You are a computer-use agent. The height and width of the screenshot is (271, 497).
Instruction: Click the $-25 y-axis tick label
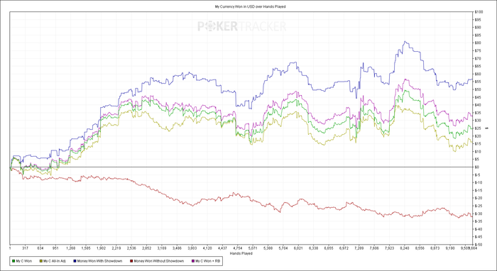(479, 206)
